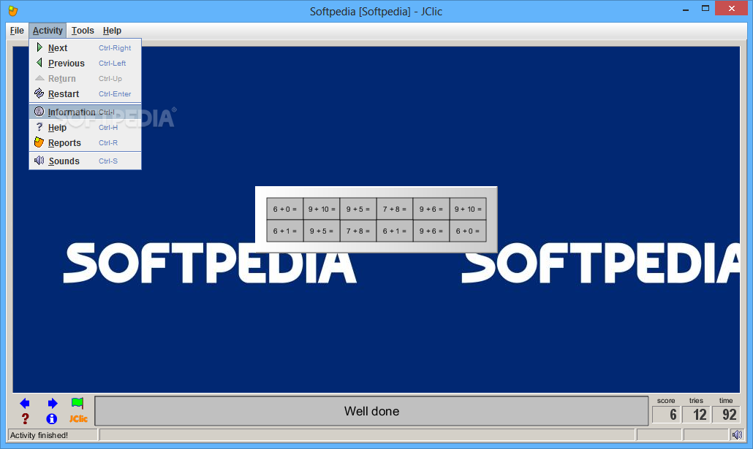
Task: Open Reports from the Activity menu
Action: point(85,143)
